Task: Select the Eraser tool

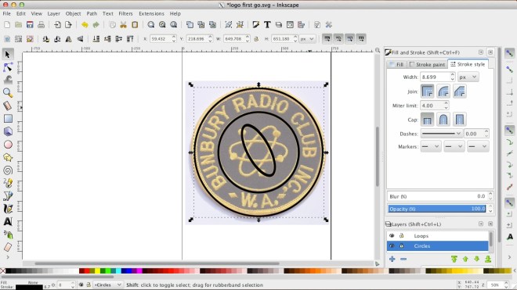Action: [x=8, y=247]
